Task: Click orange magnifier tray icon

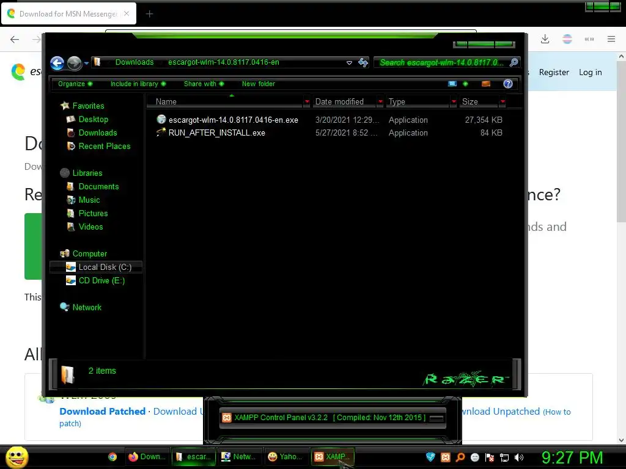Action: [460, 457]
